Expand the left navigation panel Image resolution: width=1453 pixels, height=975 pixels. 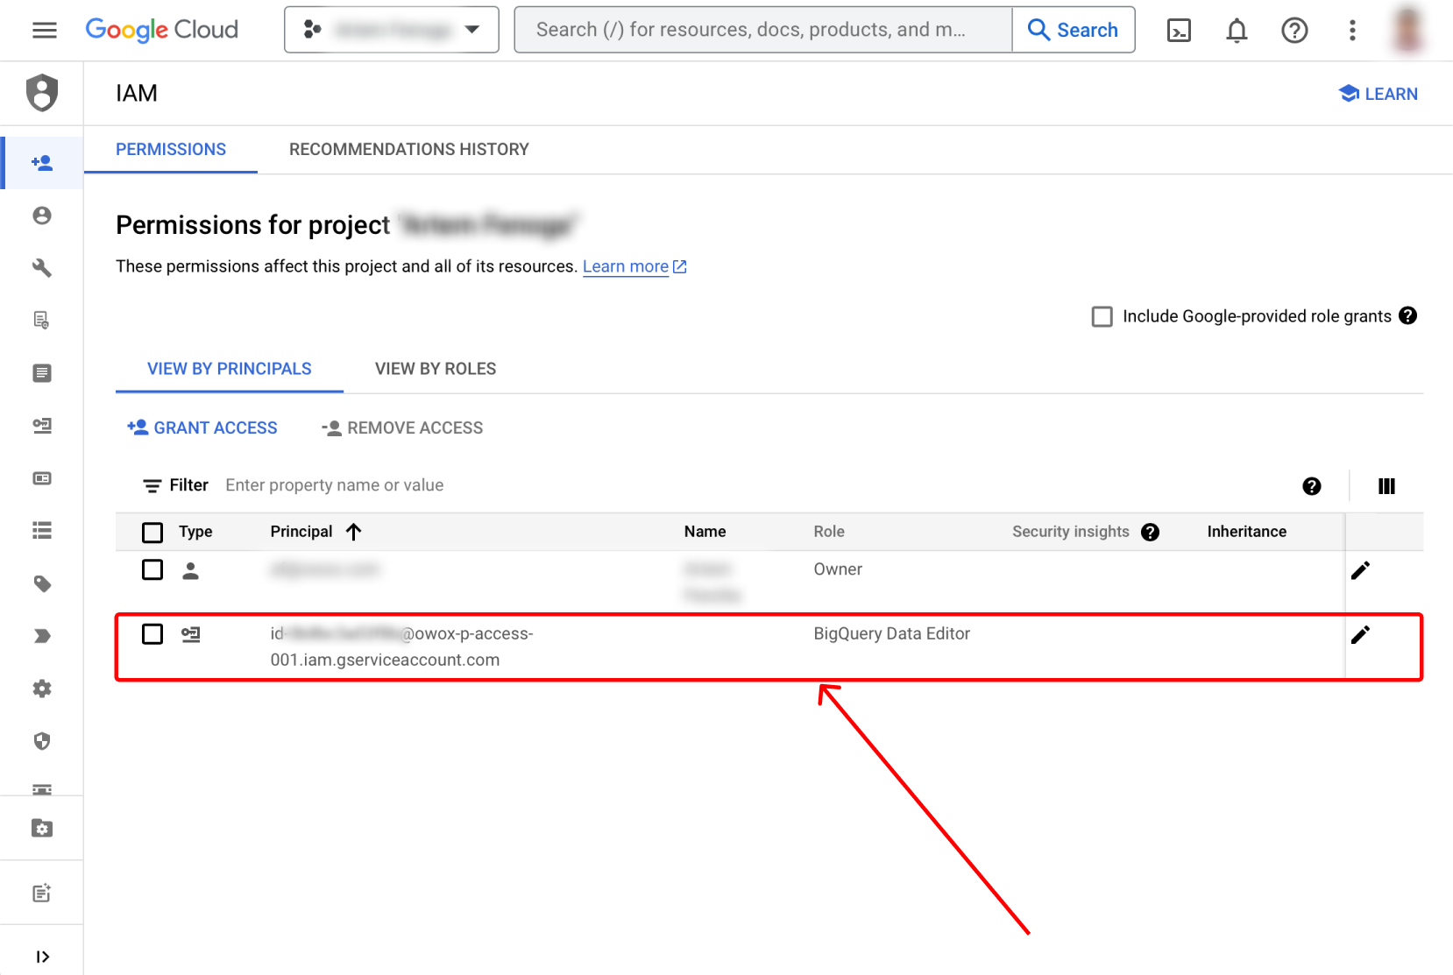[x=42, y=957]
